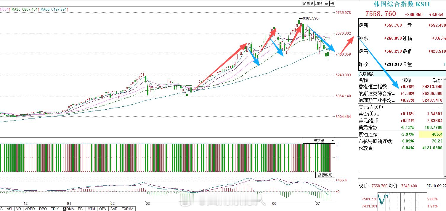This screenshot has height=211, width=446.
Task: Click the high price value 7566.290
Action: point(393,51)
